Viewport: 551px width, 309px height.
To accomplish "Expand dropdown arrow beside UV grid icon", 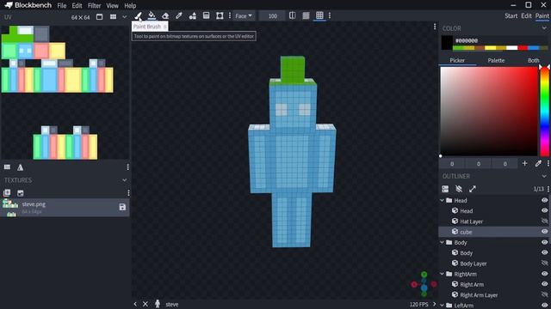I will click(124, 17).
